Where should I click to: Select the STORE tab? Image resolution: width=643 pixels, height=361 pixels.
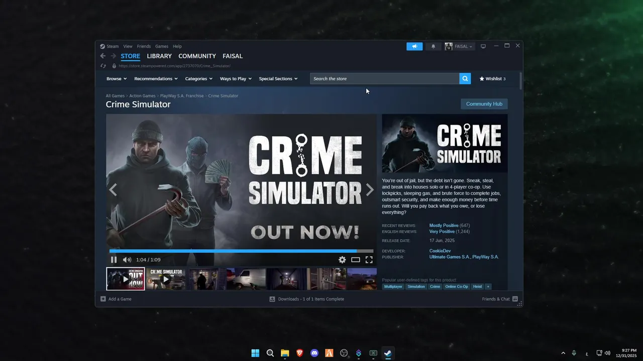point(131,56)
